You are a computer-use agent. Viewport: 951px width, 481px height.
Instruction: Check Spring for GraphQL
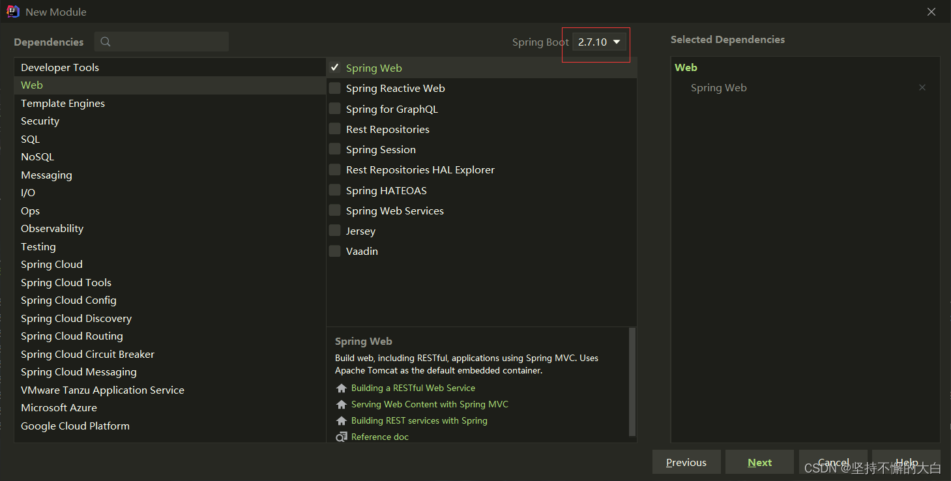point(335,109)
